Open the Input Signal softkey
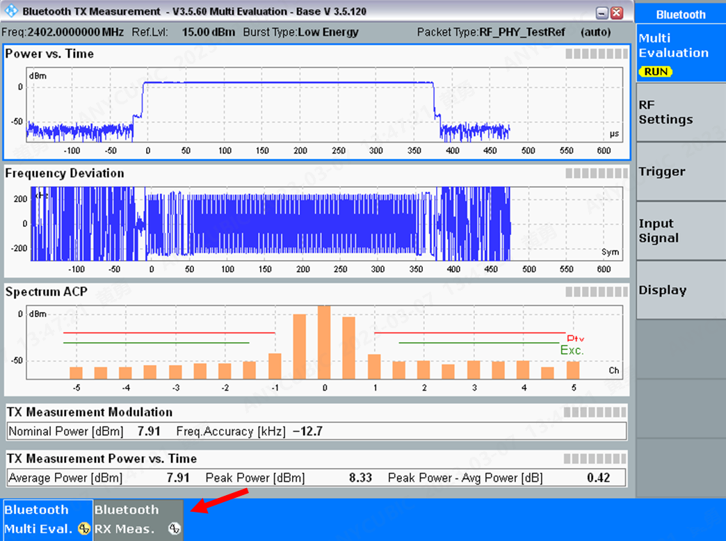726x541 pixels. tap(680, 230)
